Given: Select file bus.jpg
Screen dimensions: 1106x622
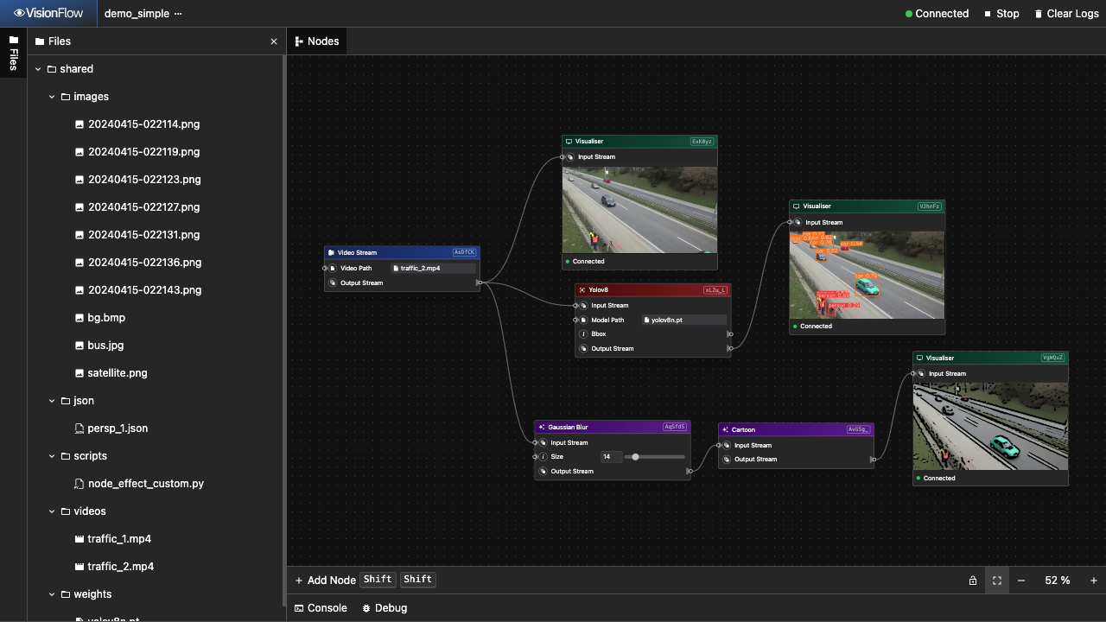Looking at the screenshot, I should tap(99, 346).
